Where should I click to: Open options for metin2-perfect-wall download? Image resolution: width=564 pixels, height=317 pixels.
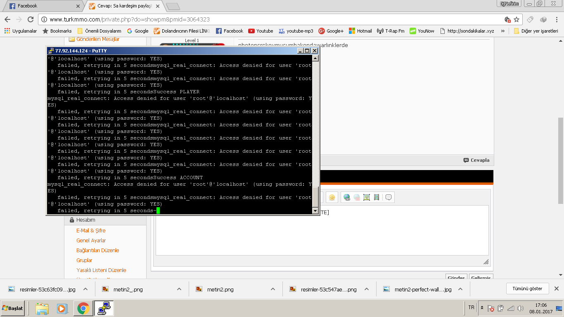click(460, 289)
